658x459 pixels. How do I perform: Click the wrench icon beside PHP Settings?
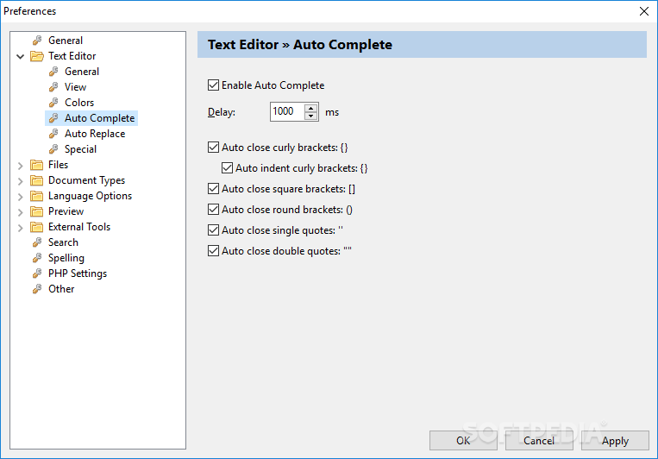[x=37, y=274]
